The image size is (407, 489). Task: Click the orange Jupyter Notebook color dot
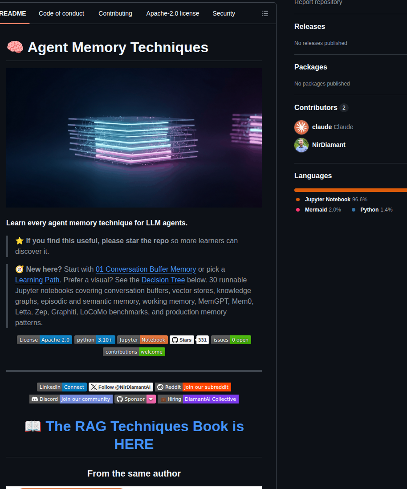coord(298,200)
